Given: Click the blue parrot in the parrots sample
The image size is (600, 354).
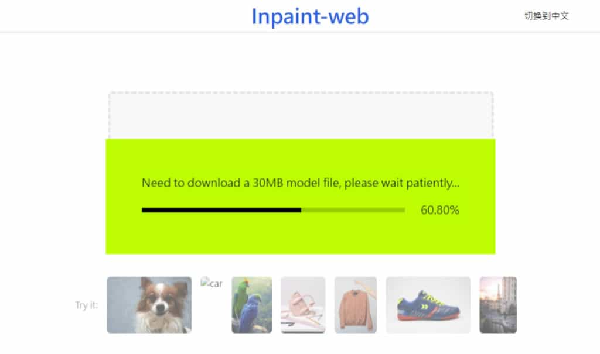Looking at the screenshot, I should point(254,311).
